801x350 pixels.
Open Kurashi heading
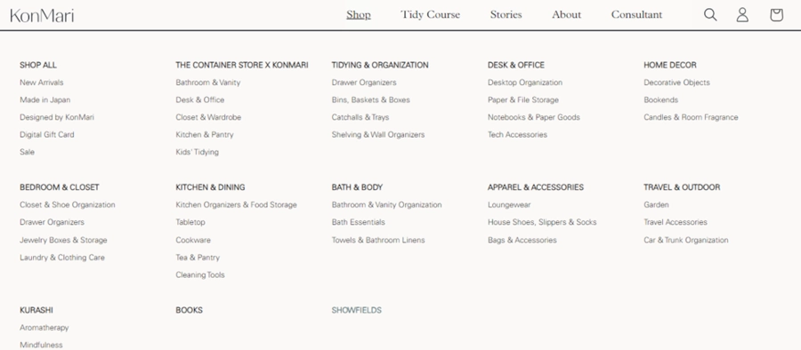(x=36, y=310)
